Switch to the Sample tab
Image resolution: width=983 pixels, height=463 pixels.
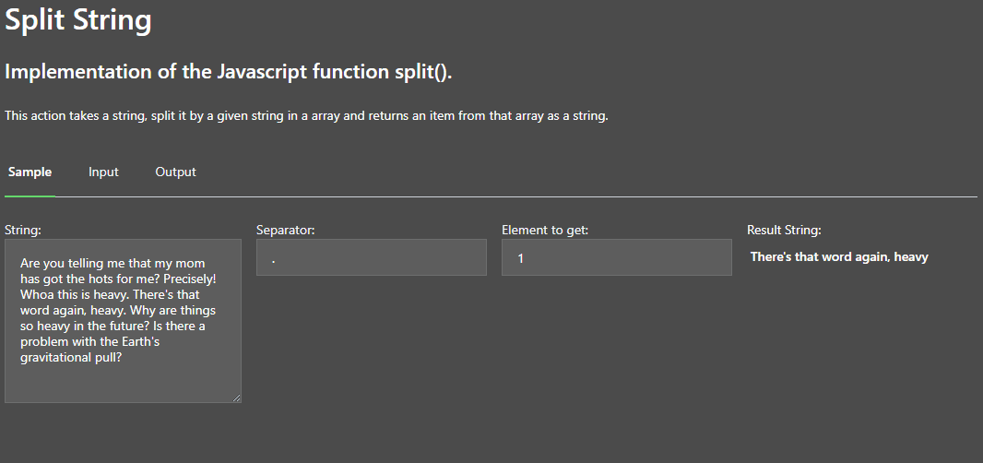point(30,172)
